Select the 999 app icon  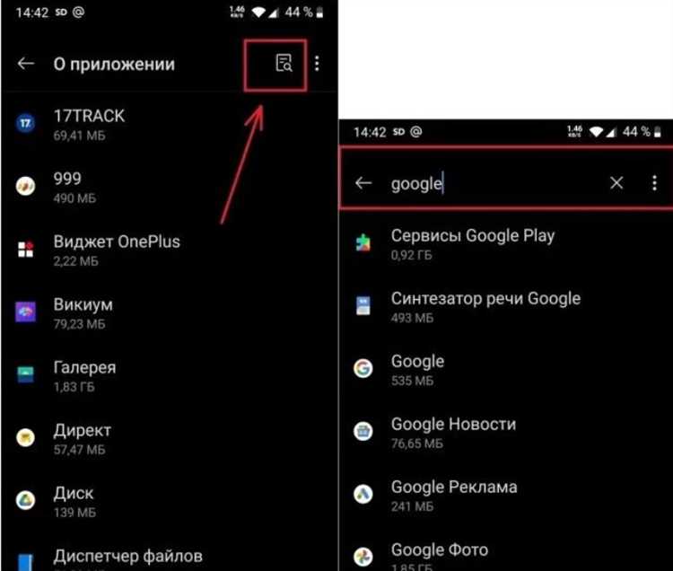(x=26, y=186)
